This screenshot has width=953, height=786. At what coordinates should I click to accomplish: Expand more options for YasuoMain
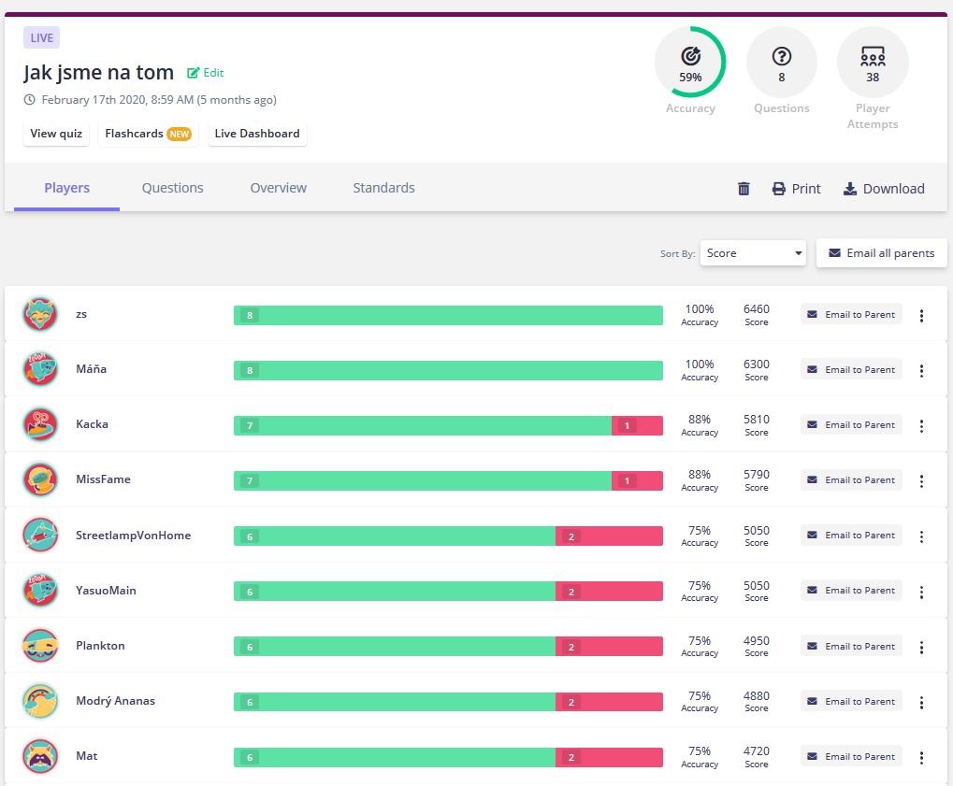(x=921, y=592)
